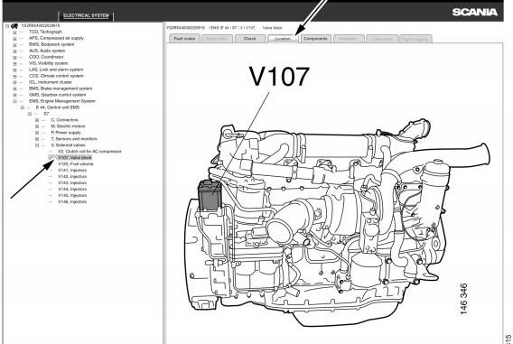
Task: Click the truck icon at tree root
Action: 14,26
